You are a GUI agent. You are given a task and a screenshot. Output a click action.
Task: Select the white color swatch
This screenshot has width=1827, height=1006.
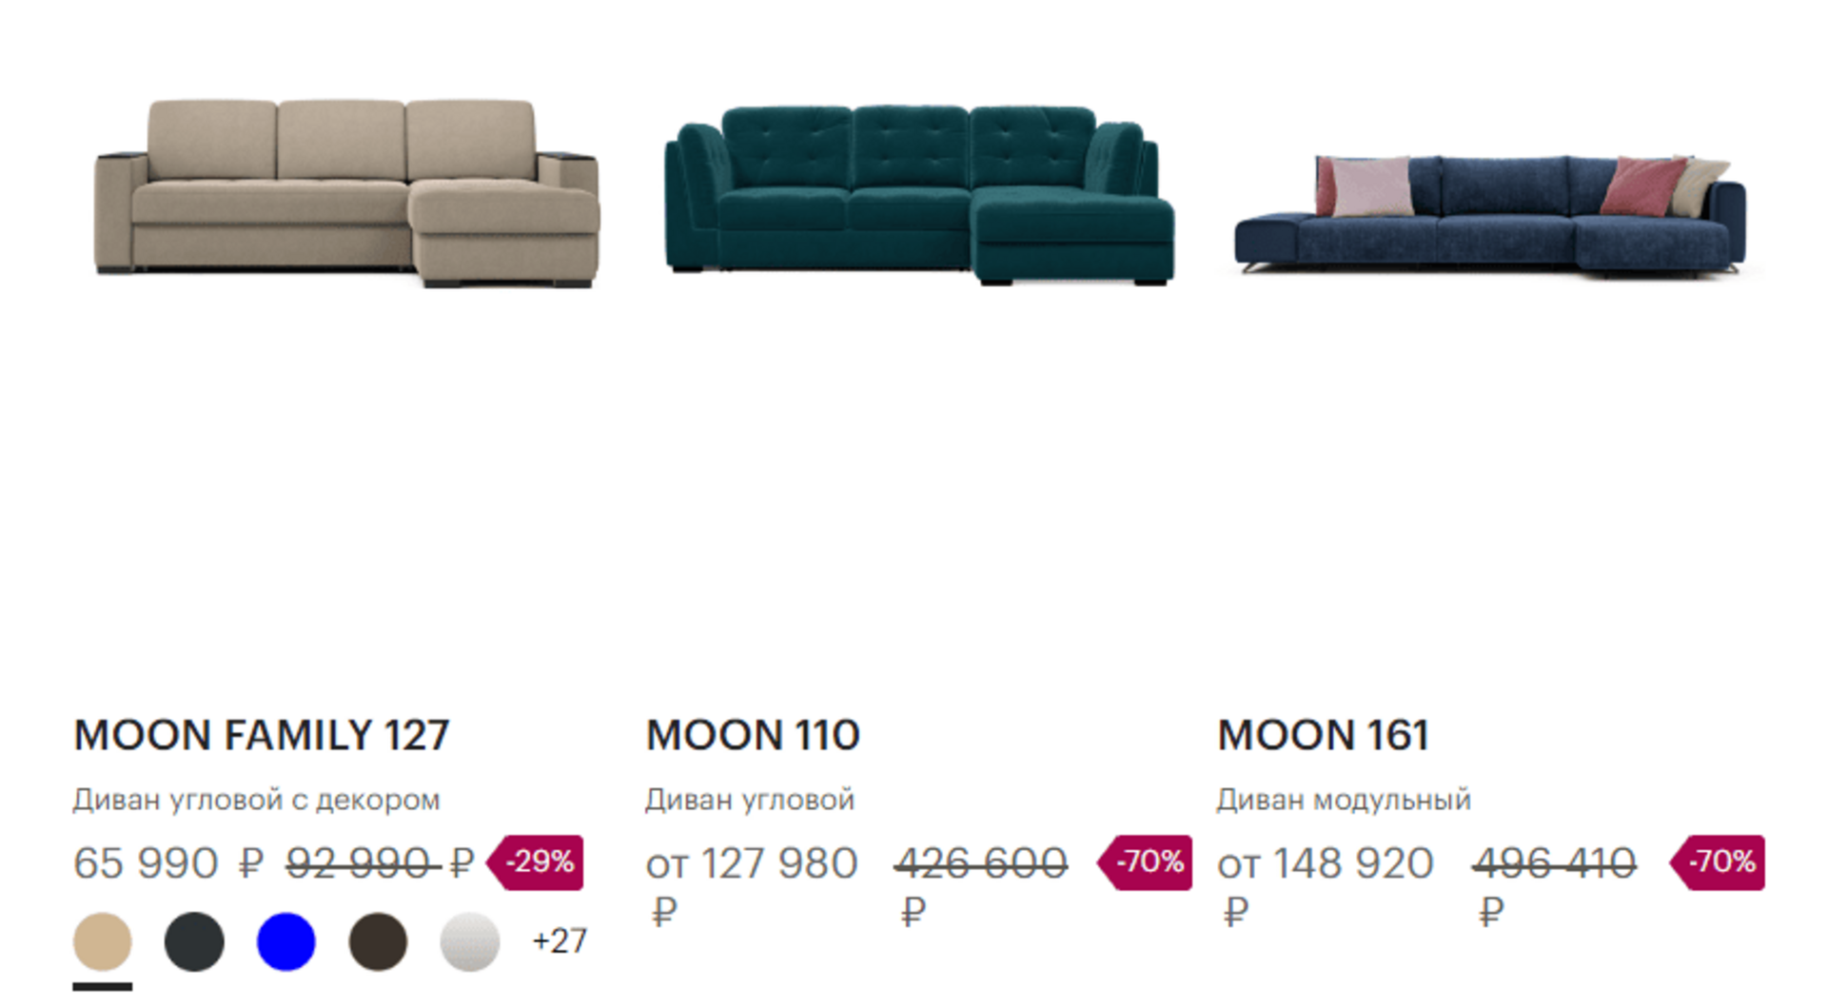click(470, 941)
